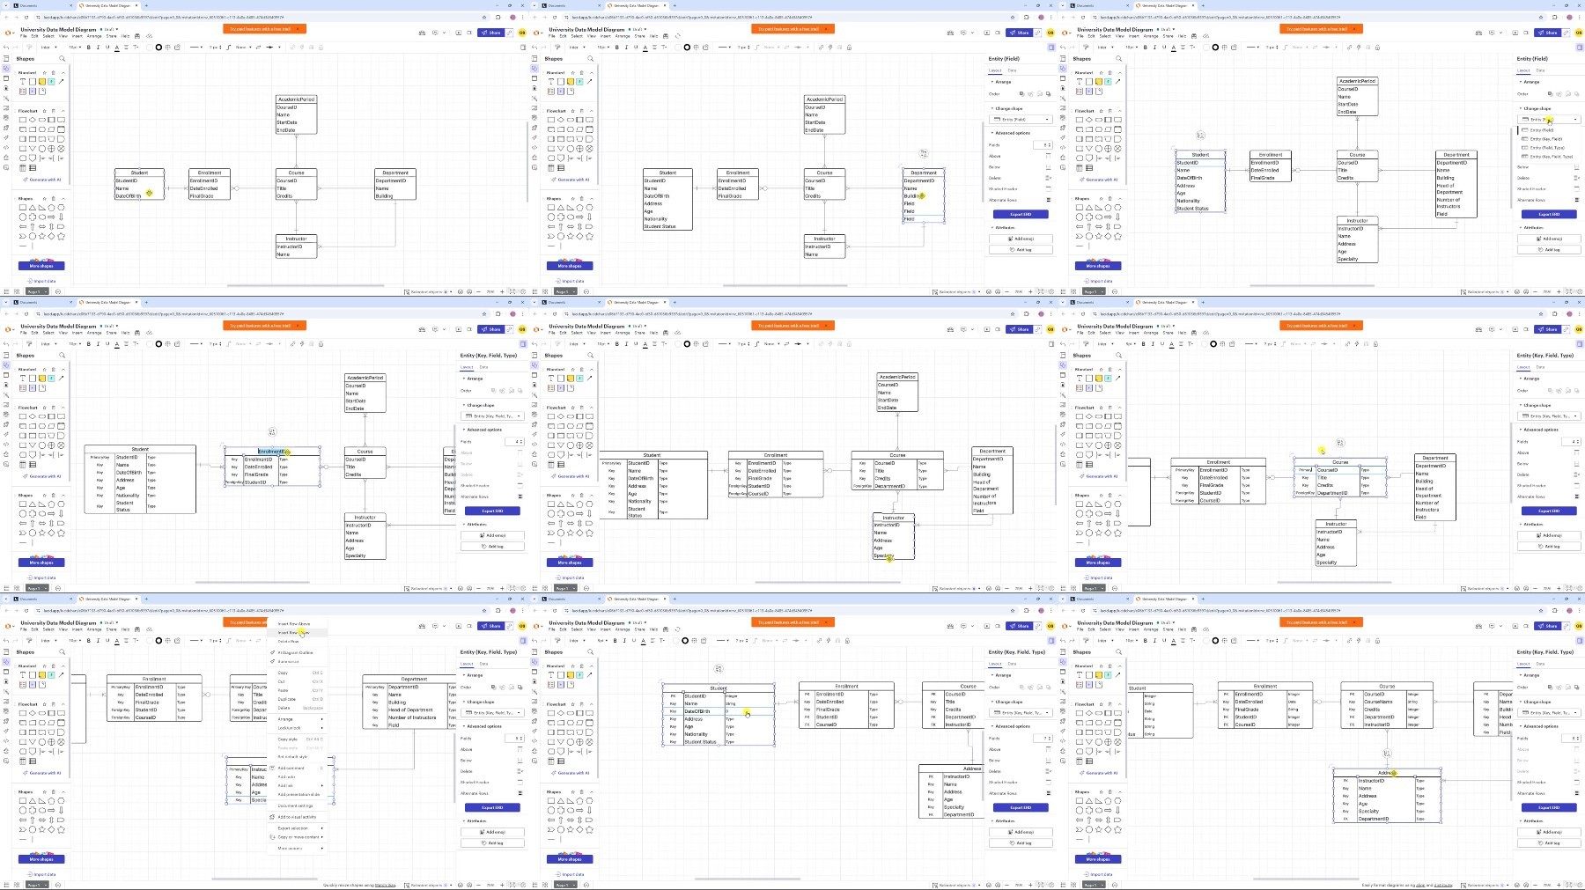
Task: Select line arrow shape in top-left frame Standard library
Action: pyautogui.click(x=62, y=81)
